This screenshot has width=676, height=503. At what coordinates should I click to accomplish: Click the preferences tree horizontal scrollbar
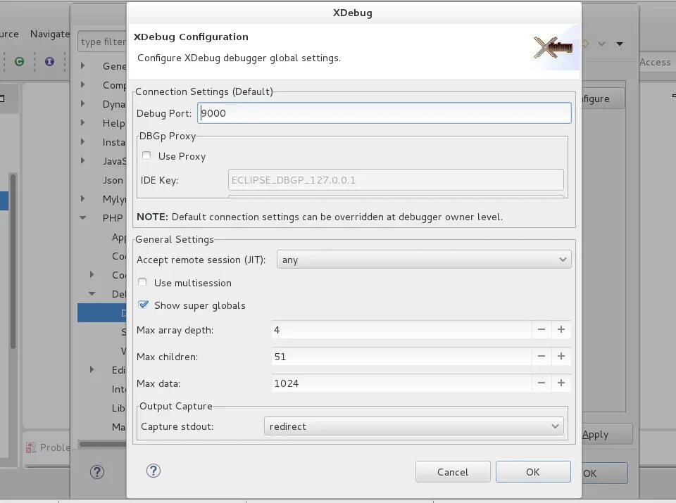[x=103, y=444]
